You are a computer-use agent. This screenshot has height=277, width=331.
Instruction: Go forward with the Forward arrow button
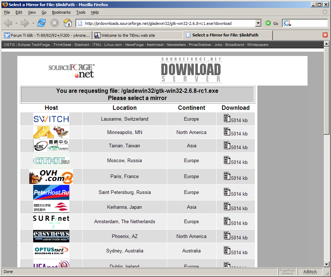pyautogui.click(x=25, y=23)
